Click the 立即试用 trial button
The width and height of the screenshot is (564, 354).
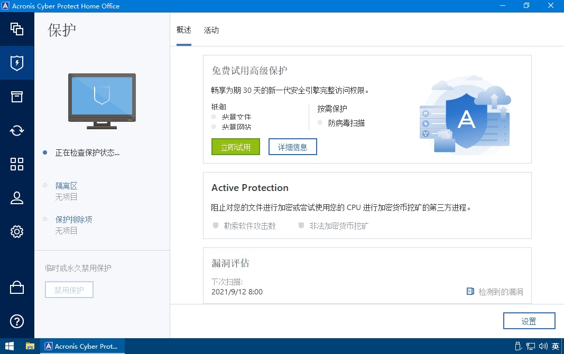[x=235, y=147]
